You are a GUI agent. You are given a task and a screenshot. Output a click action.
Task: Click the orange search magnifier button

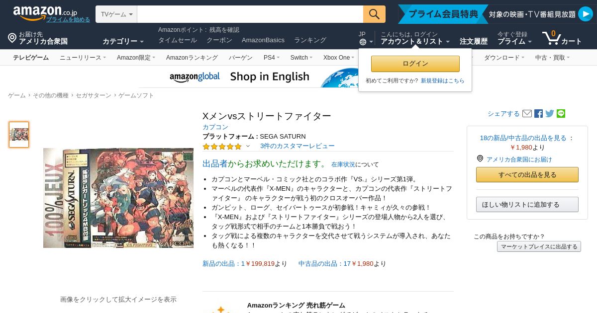[374, 14]
